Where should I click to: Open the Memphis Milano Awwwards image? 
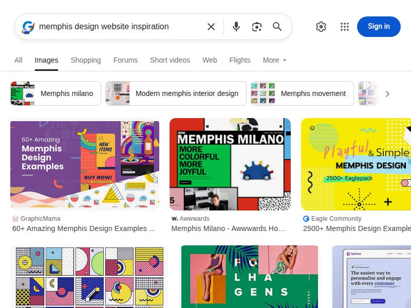(230, 164)
